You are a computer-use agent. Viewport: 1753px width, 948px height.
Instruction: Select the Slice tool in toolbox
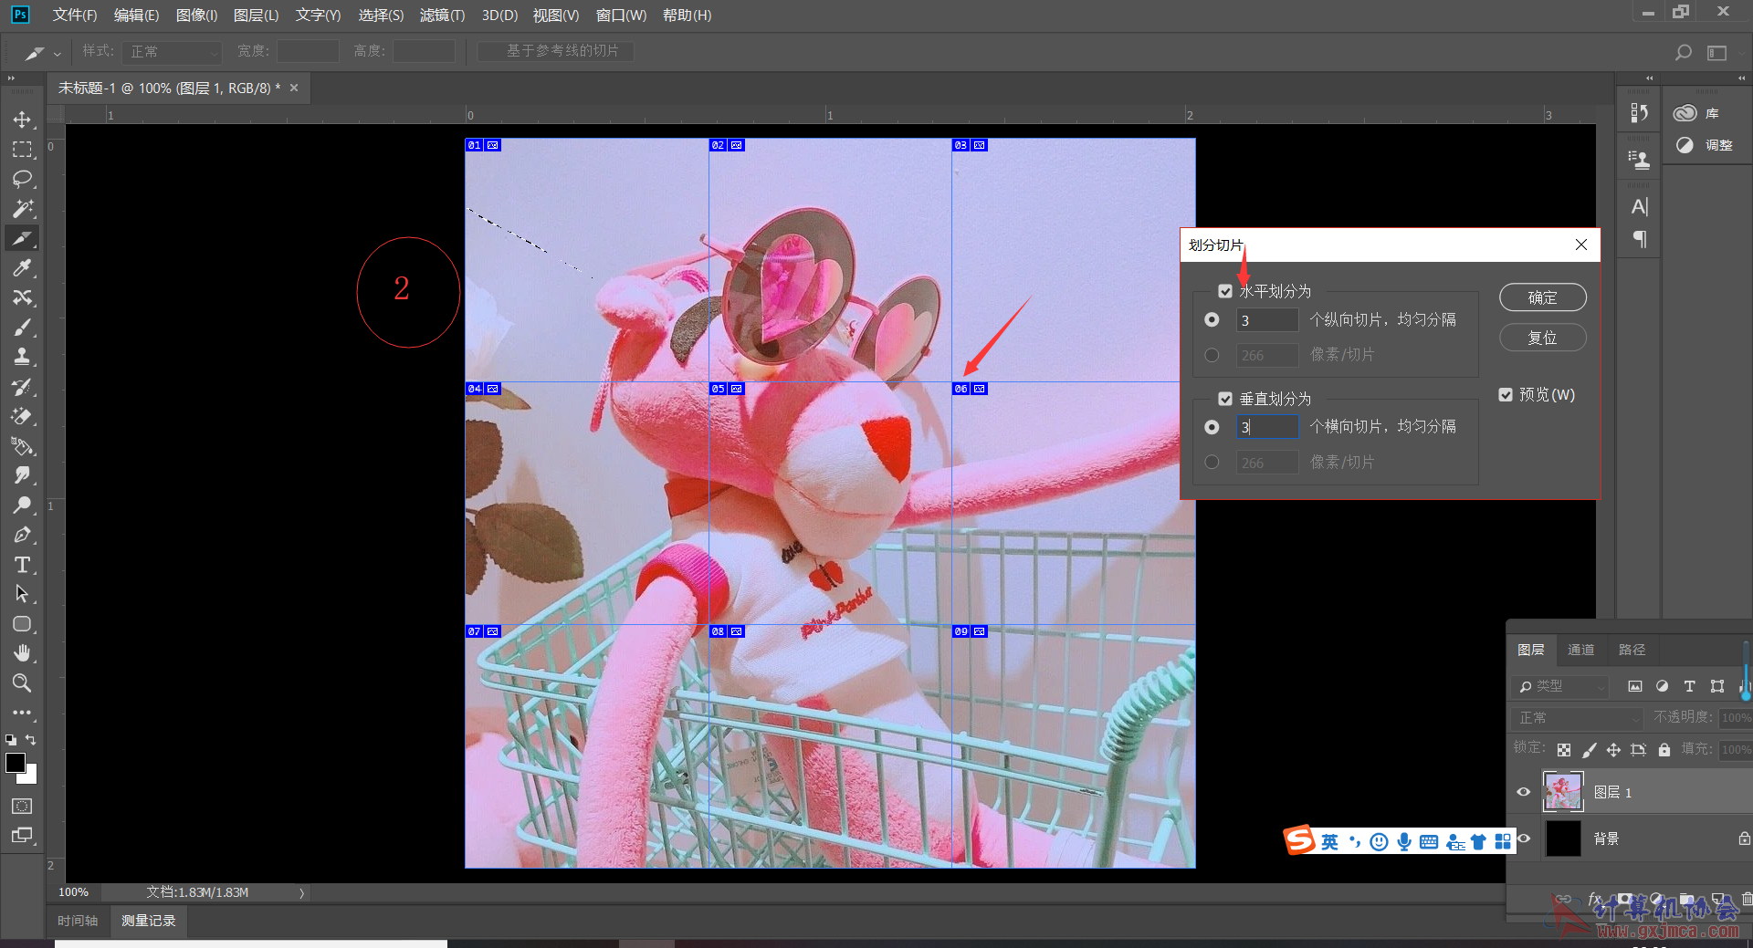[x=22, y=238]
